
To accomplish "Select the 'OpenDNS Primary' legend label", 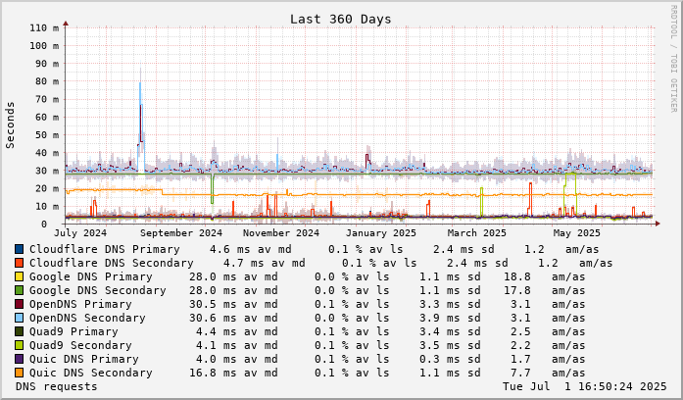I will tap(80, 304).
